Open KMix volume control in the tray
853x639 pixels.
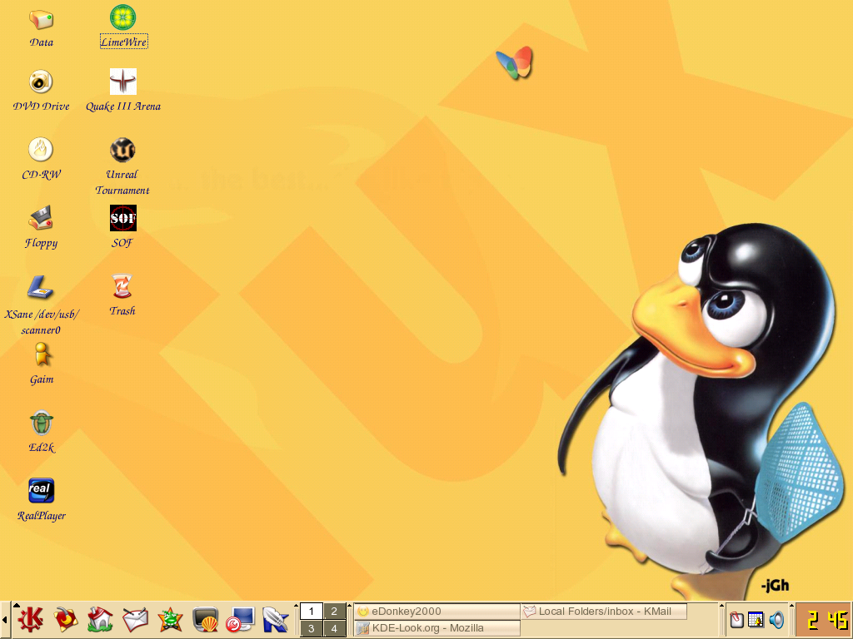(777, 620)
